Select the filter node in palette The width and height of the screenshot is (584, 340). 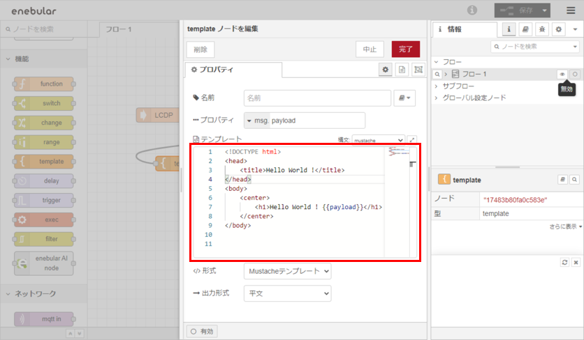pyautogui.click(x=44, y=239)
